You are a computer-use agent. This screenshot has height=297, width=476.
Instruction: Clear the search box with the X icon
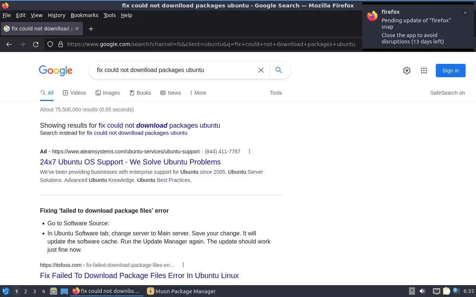261,70
